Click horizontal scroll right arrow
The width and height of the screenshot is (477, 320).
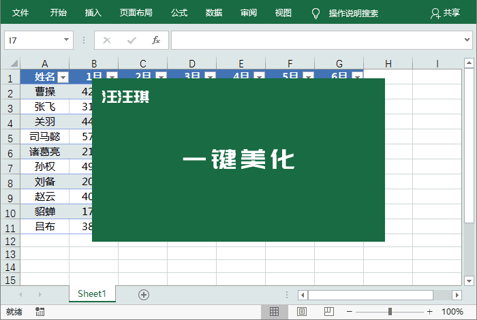click(457, 295)
